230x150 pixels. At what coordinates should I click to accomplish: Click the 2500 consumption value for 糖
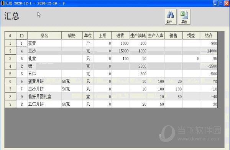138,66
